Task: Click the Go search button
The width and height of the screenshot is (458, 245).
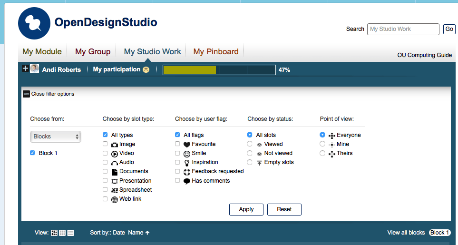Action: tap(449, 29)
